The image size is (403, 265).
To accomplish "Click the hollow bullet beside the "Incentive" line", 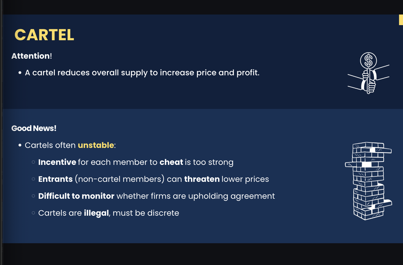I will coord(33,162).
